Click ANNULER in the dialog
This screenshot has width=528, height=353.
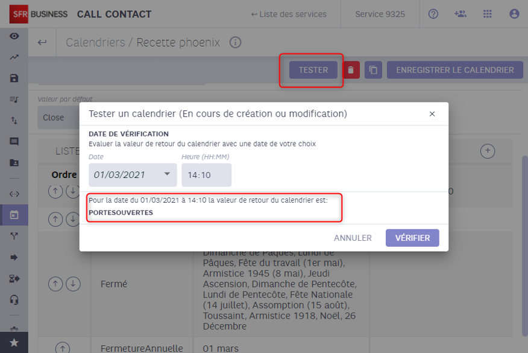click(x=353, y=238)
